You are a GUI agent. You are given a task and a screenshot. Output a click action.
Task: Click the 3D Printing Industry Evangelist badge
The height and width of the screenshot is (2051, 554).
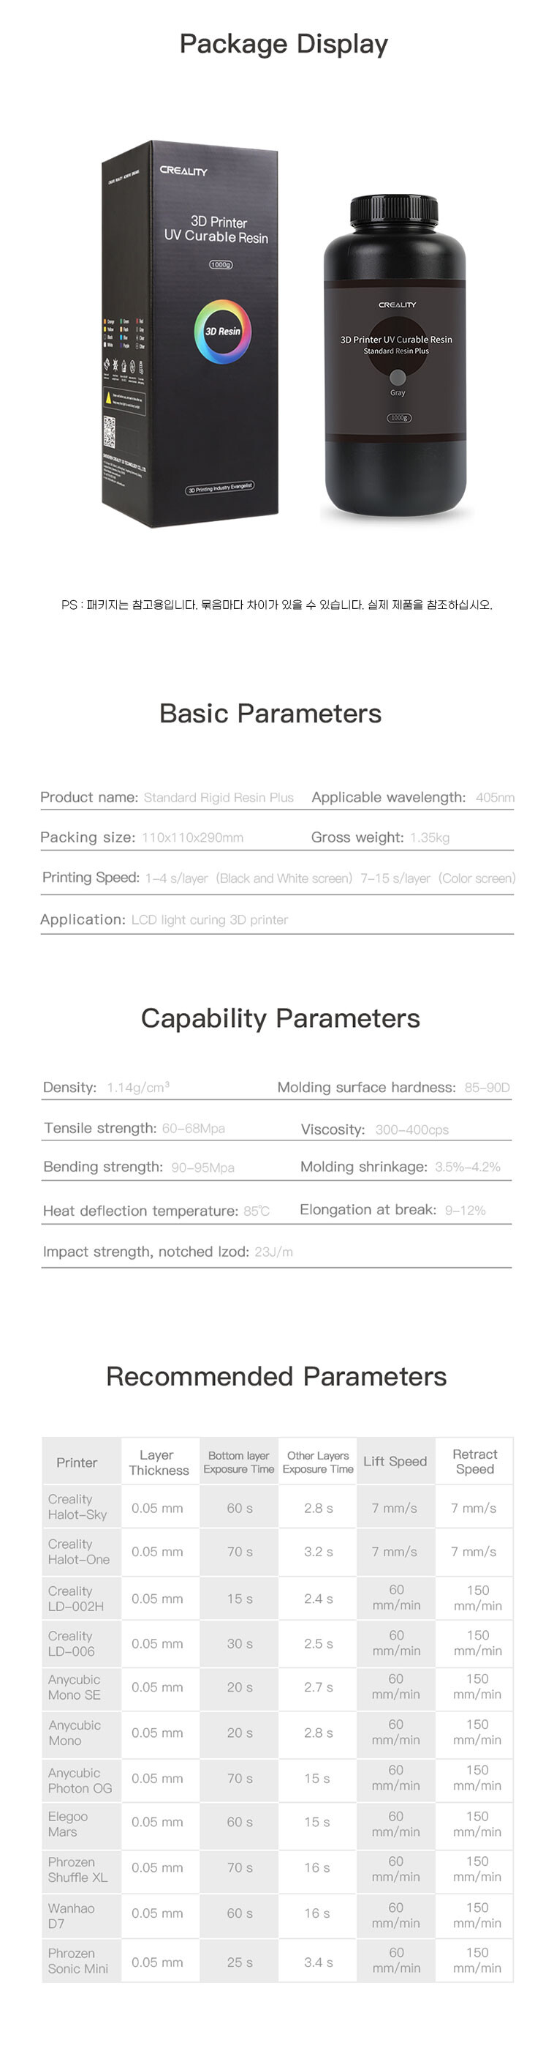pyautogui.click(x=220, y=488)
